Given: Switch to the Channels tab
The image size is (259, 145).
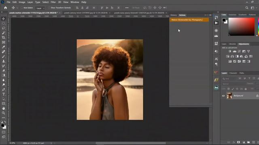Looking at the screenshot, I should pyautogui.click(x=233, y=73).
